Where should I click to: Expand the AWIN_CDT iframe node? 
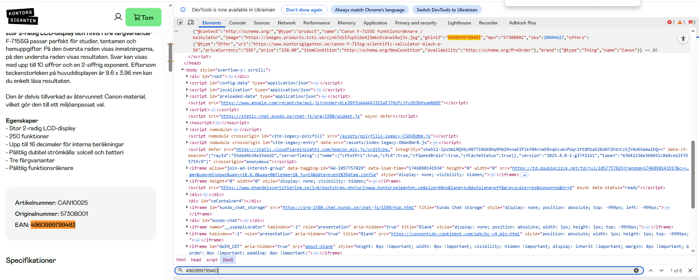point(187,246)
